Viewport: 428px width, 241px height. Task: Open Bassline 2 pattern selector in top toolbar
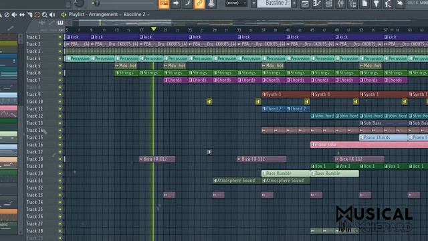point(274,3)
